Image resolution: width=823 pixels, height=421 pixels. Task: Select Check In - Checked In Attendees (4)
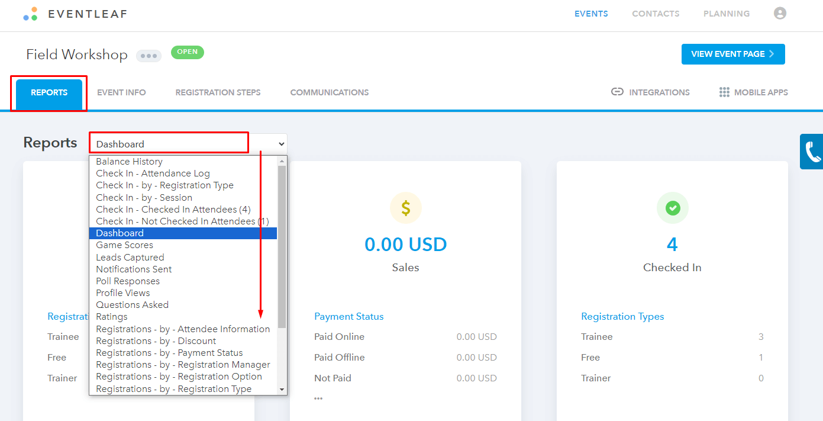[x=183, y=210]
